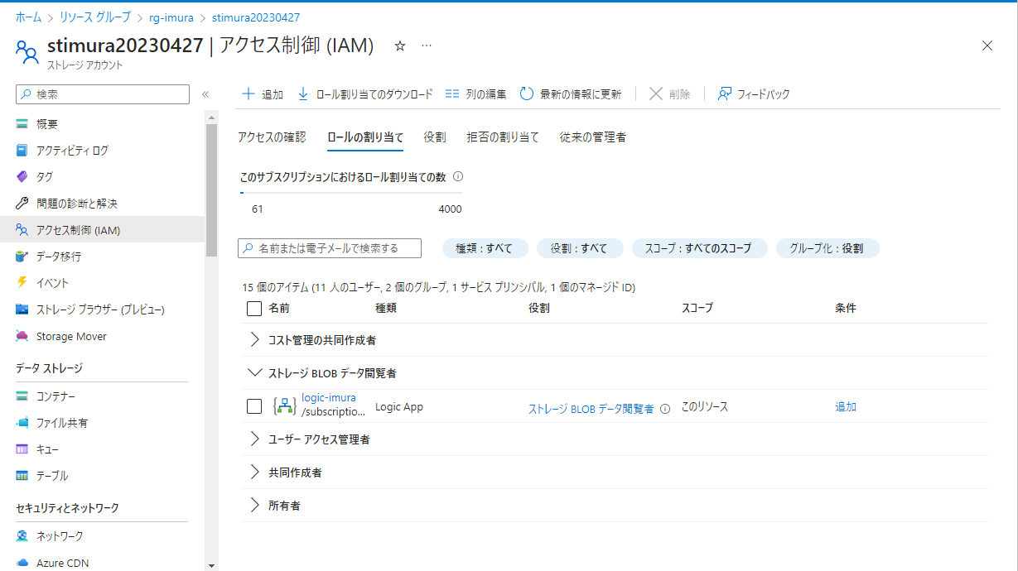Open ストレージ ブラウザー (プレビュー)
Screen dimensions: 1018x571
(x=100, y=309)
